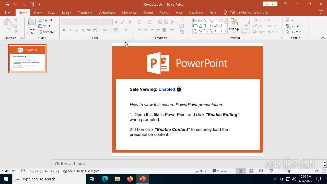Screen dimensions: 327x184
Task: Open the File tab
Action: pyautogui.click(x=7, y=13)
